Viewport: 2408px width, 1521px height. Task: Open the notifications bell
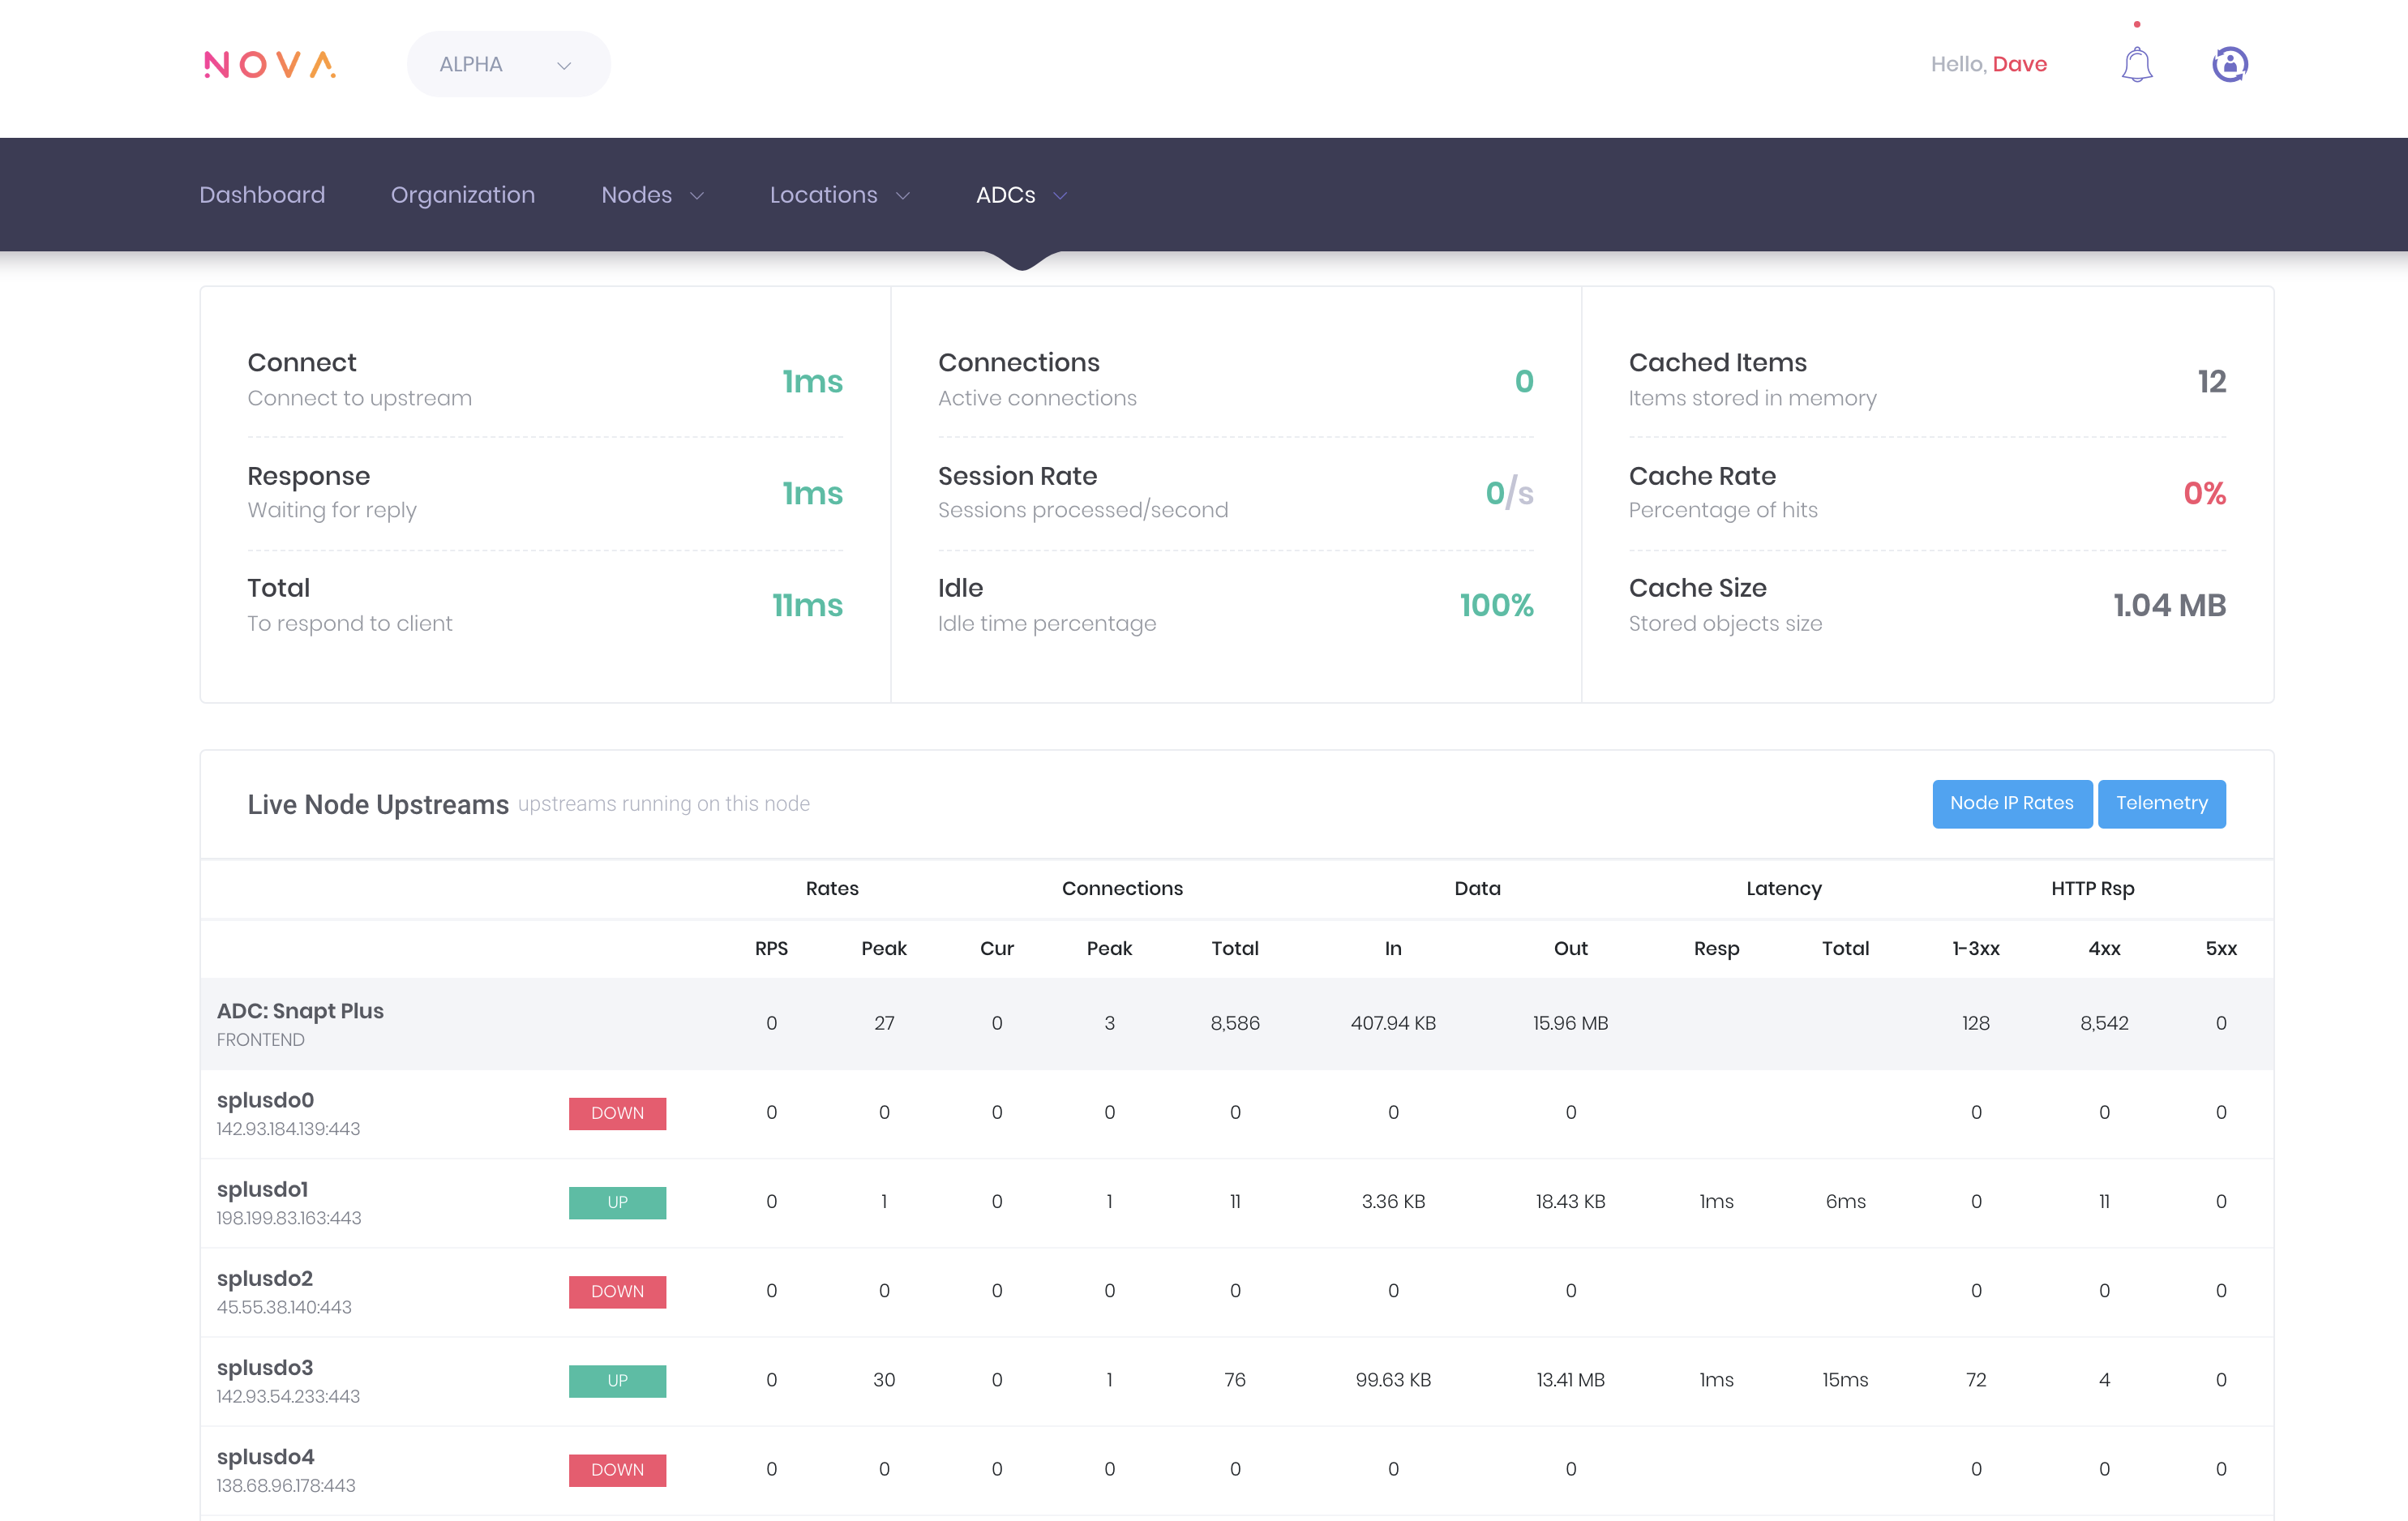pyautogui.click(x=2136, y=65)
